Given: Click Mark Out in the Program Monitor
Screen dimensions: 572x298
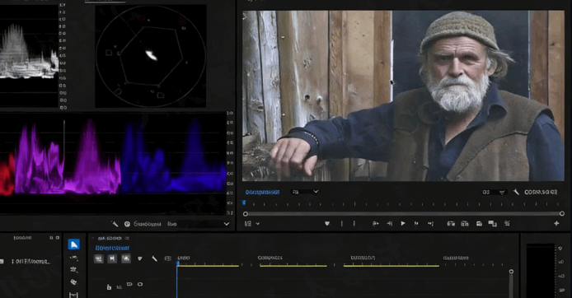Looking at the screenshot, I should [x=354, y=223].
